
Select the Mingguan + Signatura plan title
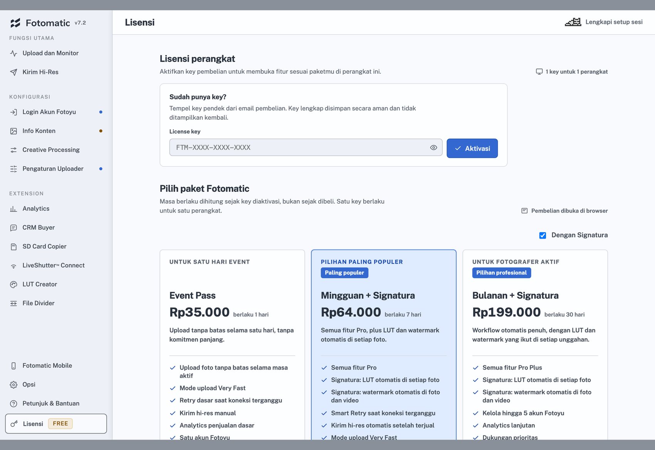(368, 295)
